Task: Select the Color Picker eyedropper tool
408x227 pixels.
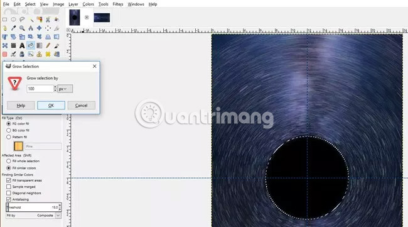Action: [13, 28]
